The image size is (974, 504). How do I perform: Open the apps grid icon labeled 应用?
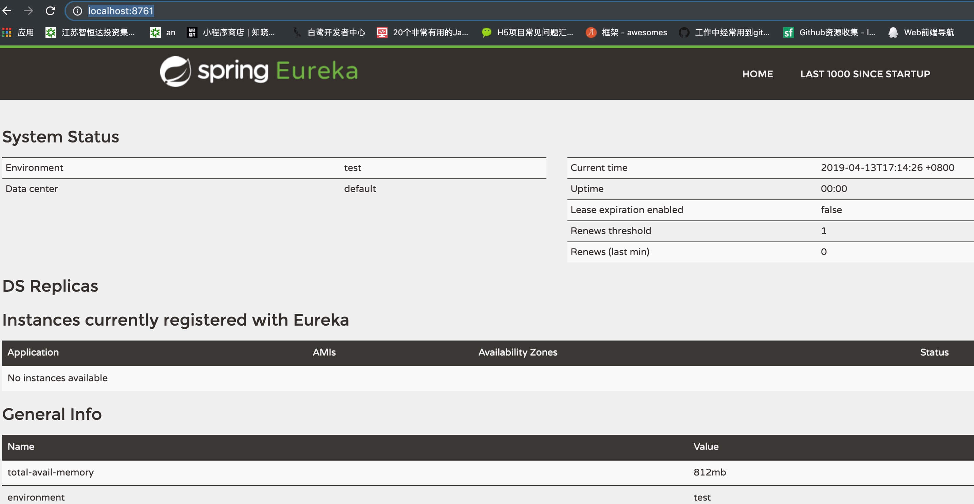18,33
